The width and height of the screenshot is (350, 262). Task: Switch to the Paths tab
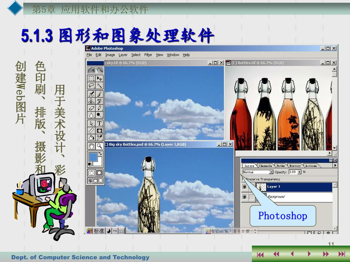point(281,166)
